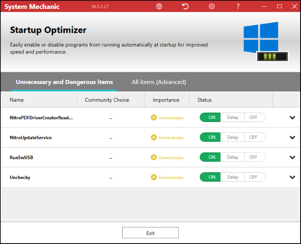Click the Unnecessary label for NitroUpdateService
Image resolution: width=301 pixels, height=244 pixels.
pyautogui.click(x=171, y=138)
